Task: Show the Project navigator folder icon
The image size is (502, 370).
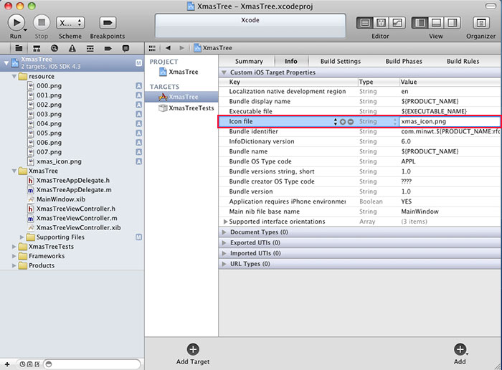Action: 19,48
